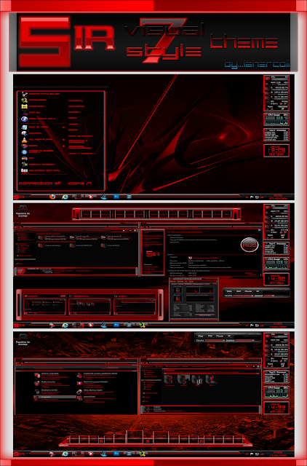Open Apariencia y personalización in the control panel
Image resolution: width=307 pixels, height=466 pixels.
point(95,382)
